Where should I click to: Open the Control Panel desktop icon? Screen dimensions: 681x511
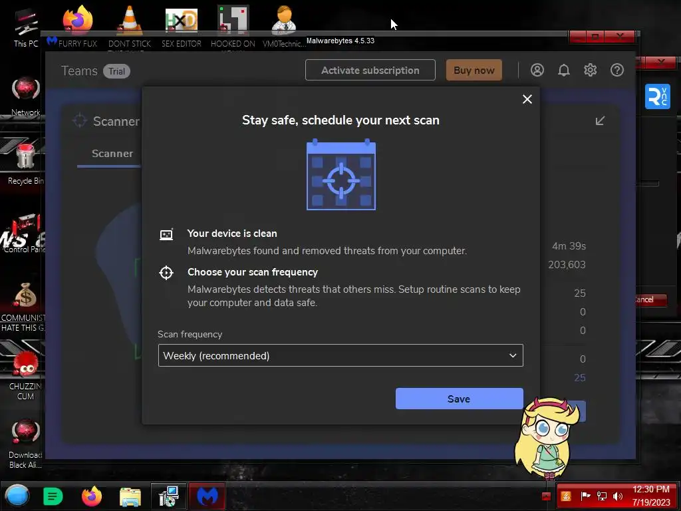25,233
